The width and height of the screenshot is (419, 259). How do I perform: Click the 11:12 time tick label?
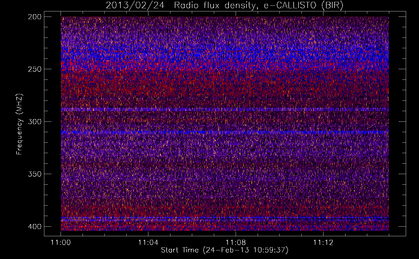click(323, 243)
